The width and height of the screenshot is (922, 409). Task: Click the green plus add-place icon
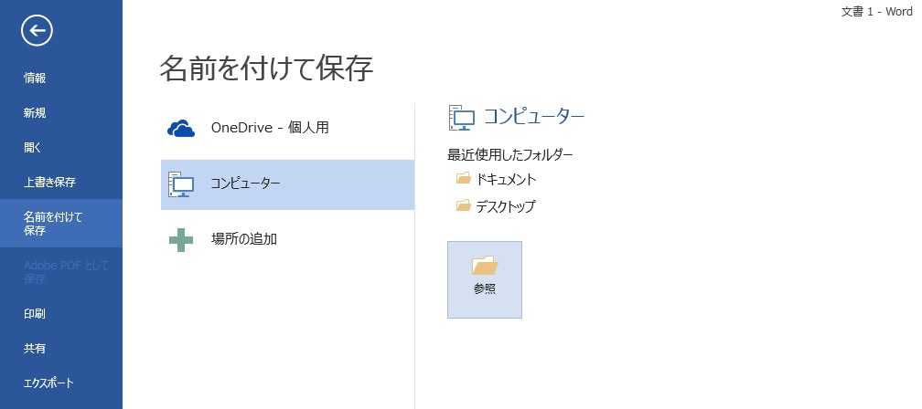(x=181, y=239)
